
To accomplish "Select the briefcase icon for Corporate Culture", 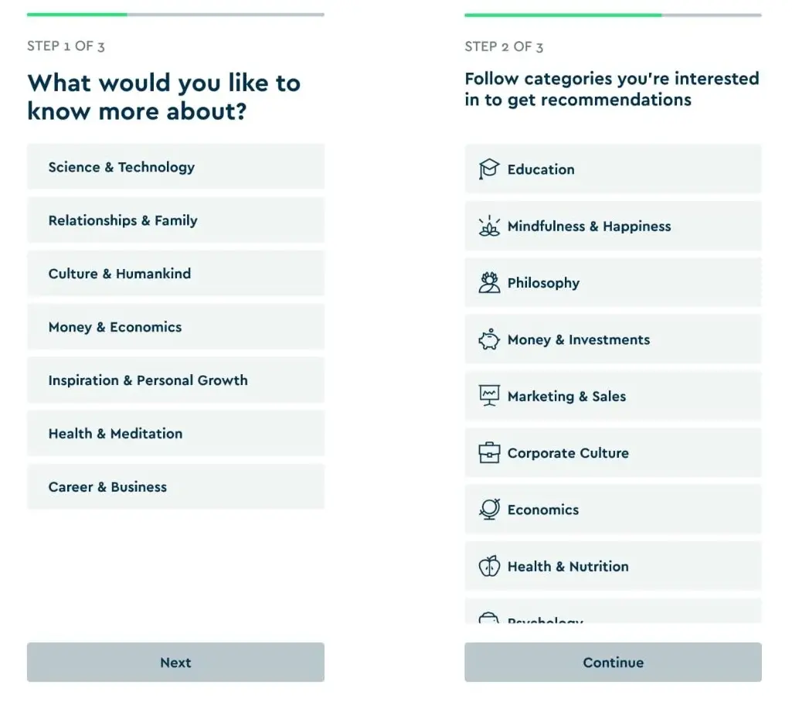I will point(489,452).
